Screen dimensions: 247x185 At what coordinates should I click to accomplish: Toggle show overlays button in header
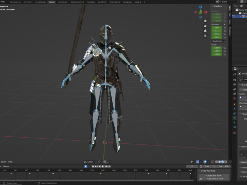coord(205,162)
